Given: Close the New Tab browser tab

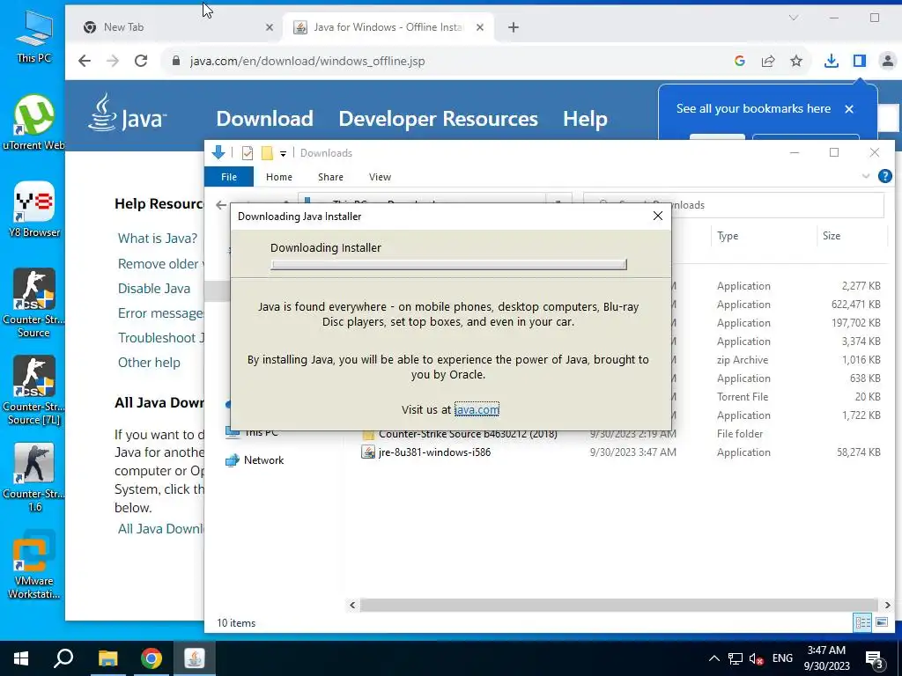Looking at the screenshot, I should [270, 27].
